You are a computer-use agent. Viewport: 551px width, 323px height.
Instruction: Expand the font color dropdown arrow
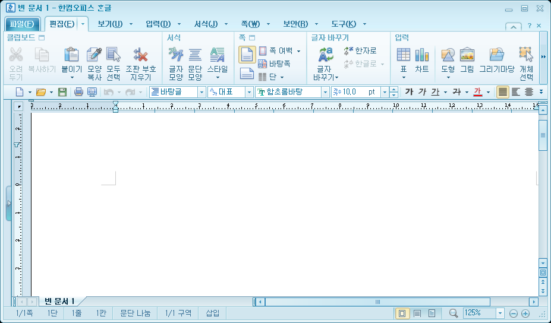tap(488, 93)
